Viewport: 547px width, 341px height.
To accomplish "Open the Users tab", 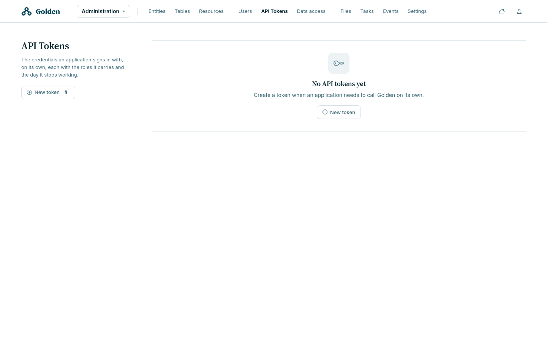I will (x=245, y=11).
